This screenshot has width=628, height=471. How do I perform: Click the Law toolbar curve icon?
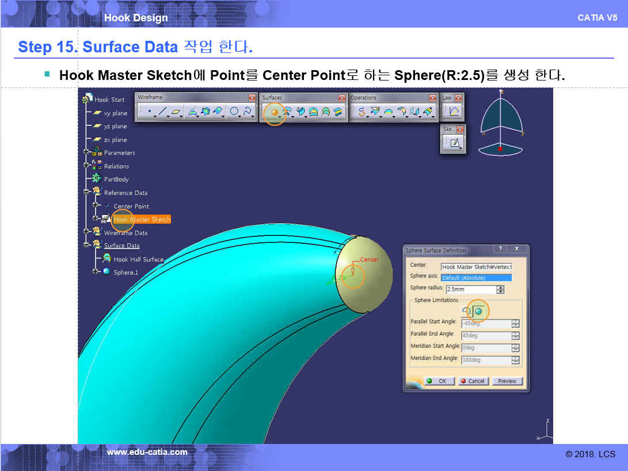coord(454,112)
